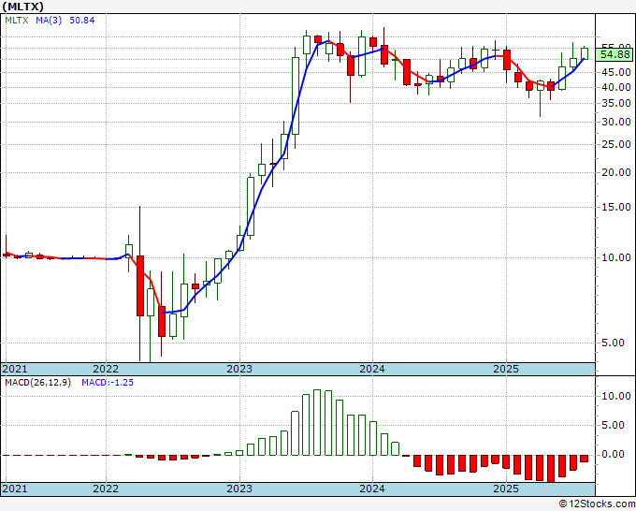Click the tallest green MACD histogram bar
Viewport: 636px width, 511px height.
317,422
